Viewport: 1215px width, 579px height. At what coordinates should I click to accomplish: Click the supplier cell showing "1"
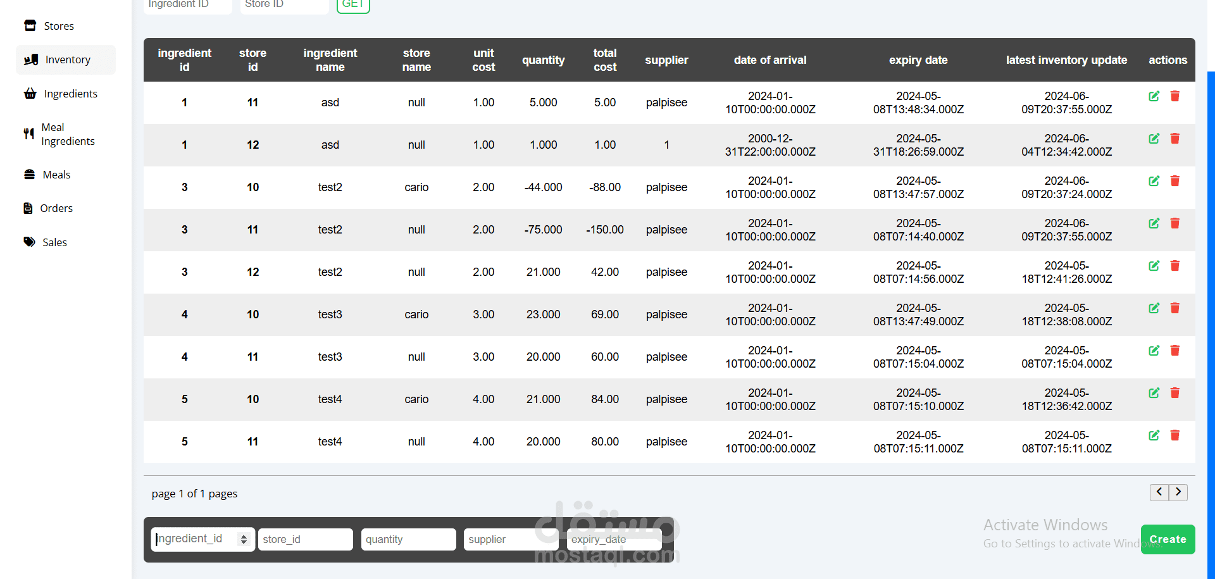666,145
